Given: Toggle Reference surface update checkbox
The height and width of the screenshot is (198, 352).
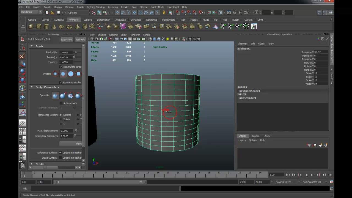Looking at the screenshot, I should point(60,153).
